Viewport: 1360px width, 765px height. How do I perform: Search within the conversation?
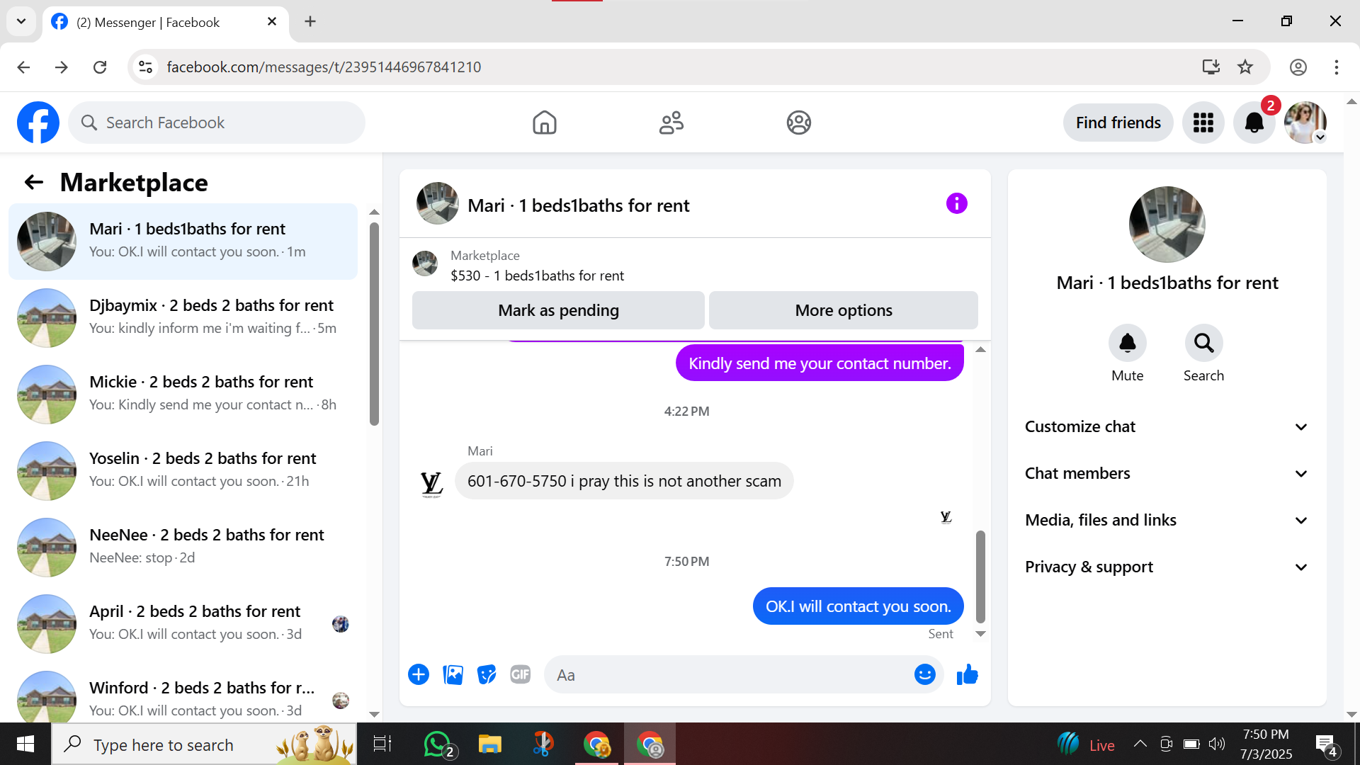(1203, 344)
